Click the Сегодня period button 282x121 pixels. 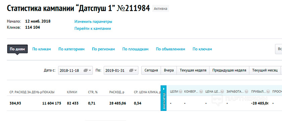151,70
